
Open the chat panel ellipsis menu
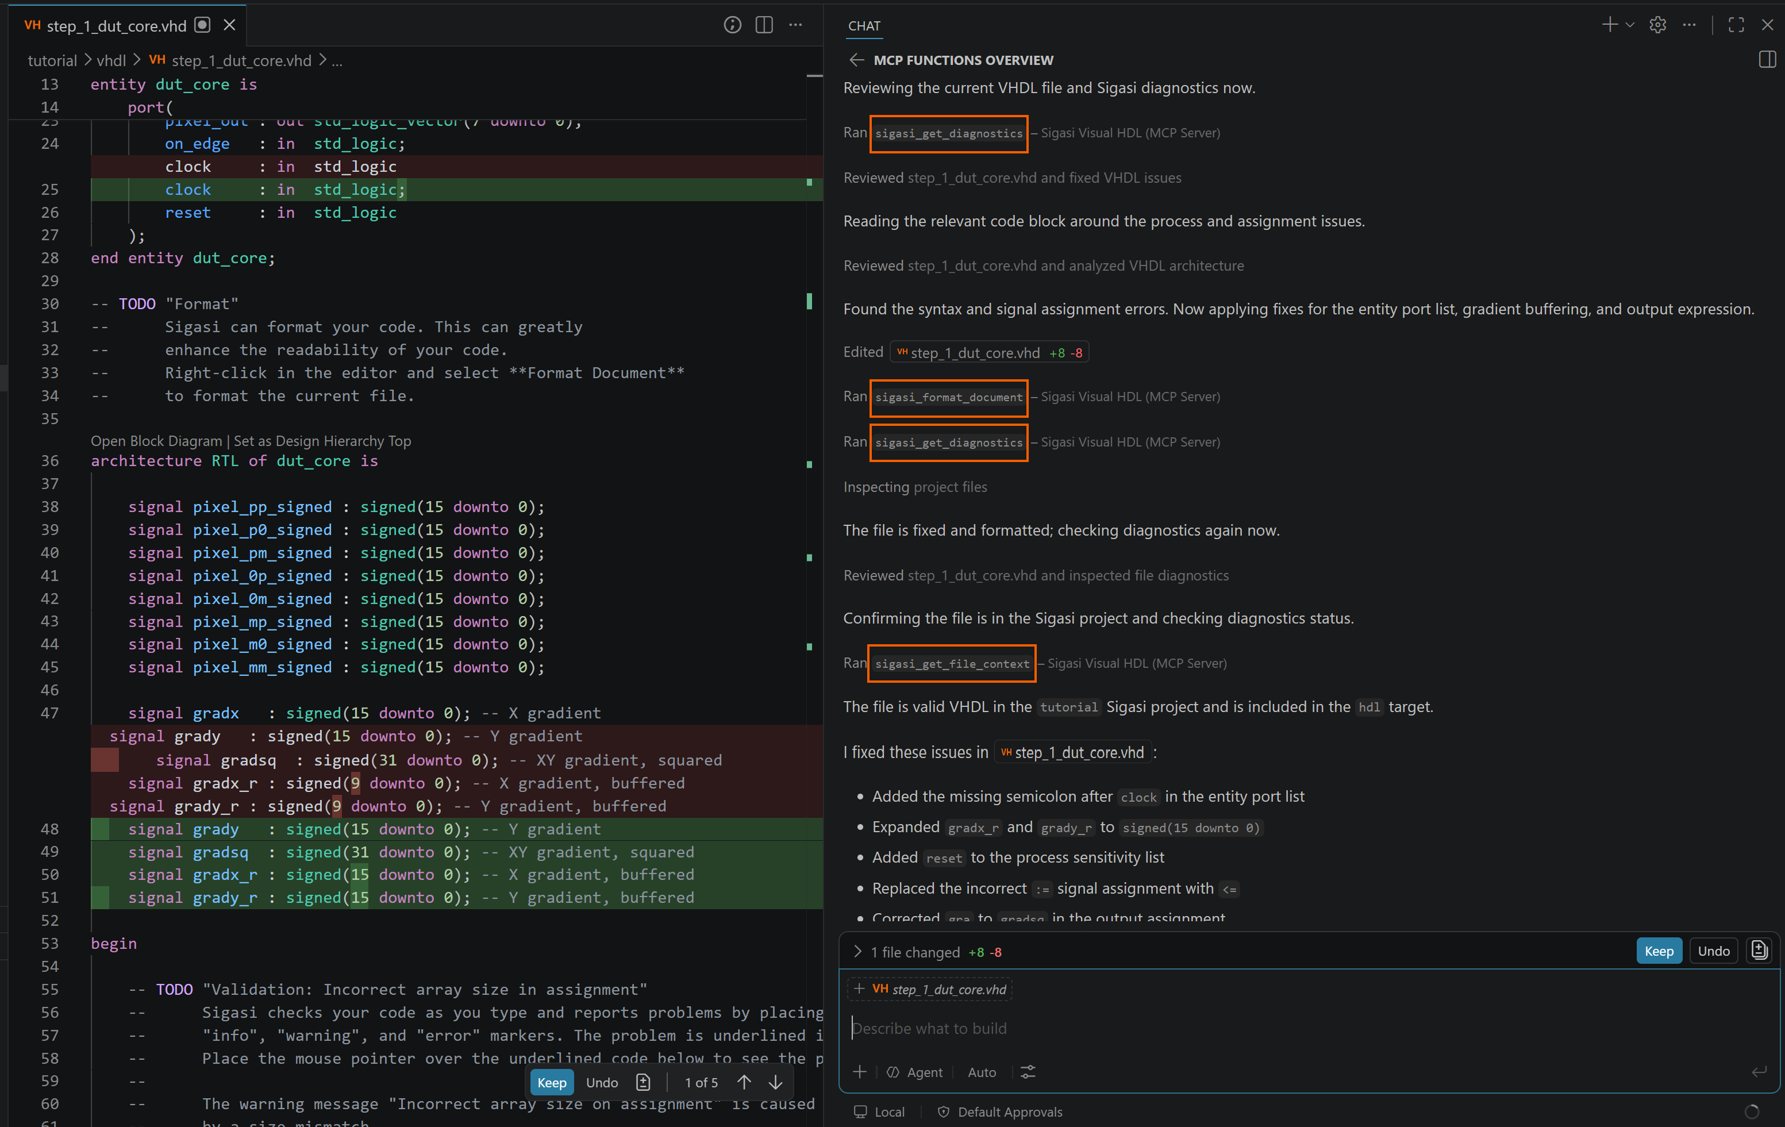1690,25
